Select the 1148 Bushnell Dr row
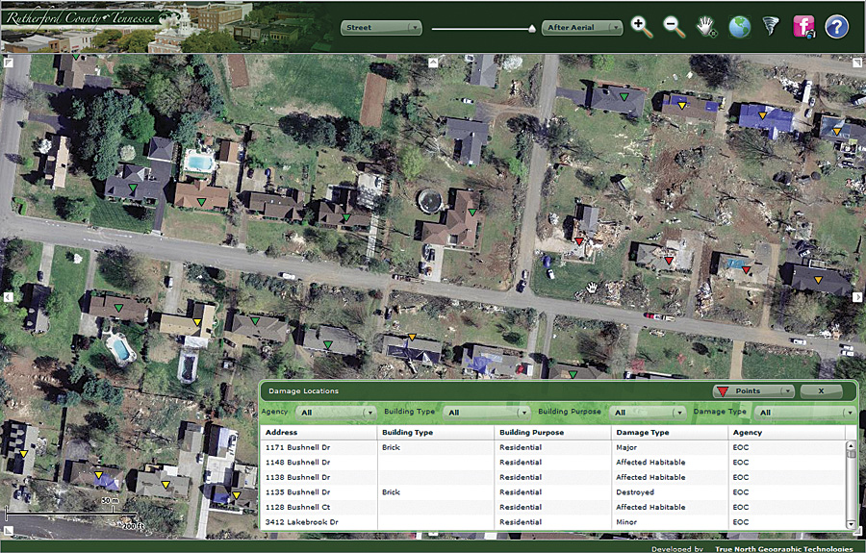 coord(553,463)
